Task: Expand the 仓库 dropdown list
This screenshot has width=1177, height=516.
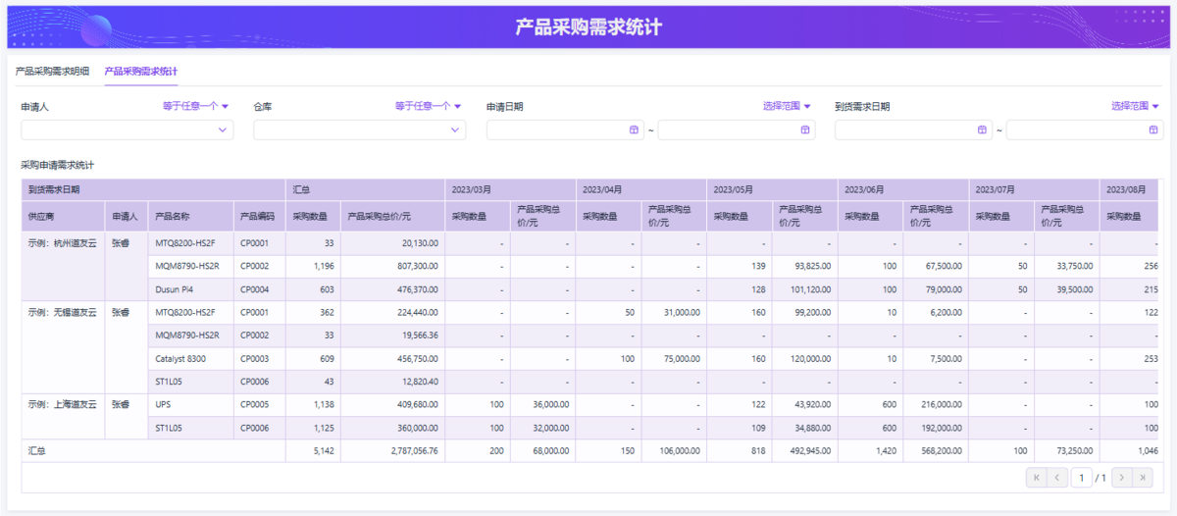Action: (x=455, y=129)
